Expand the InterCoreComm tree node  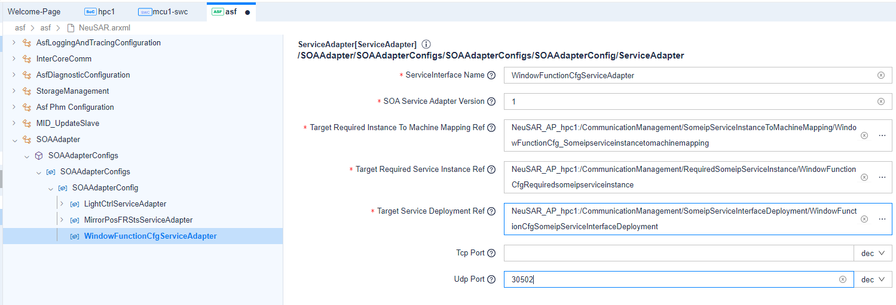click(14, 59)
